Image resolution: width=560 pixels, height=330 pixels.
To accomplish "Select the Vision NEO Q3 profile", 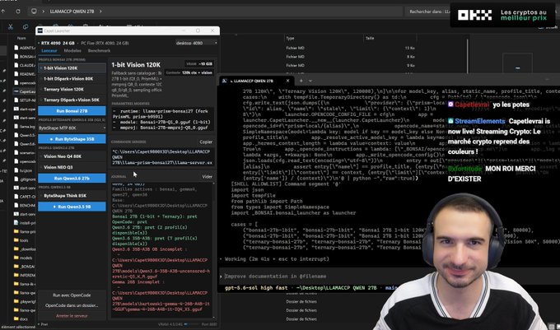I will tap(72, 167).
